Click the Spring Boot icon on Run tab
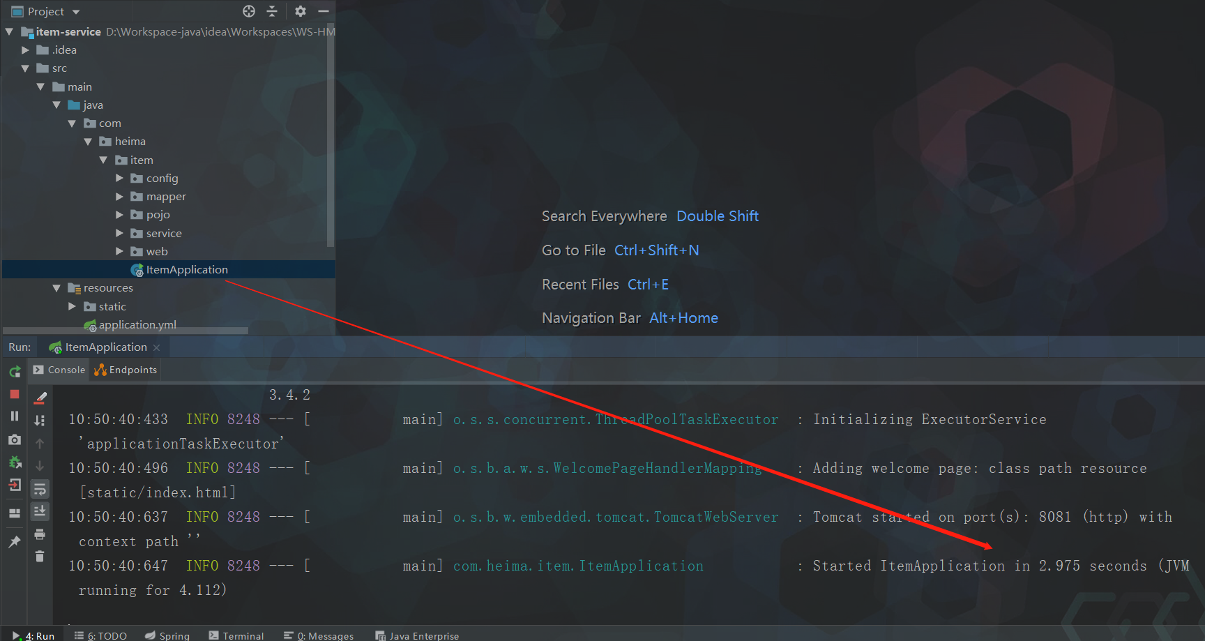 (x=56, y=347)
